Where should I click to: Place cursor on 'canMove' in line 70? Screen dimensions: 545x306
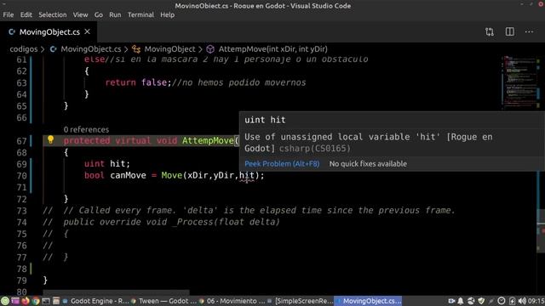[x=128, y=176]
